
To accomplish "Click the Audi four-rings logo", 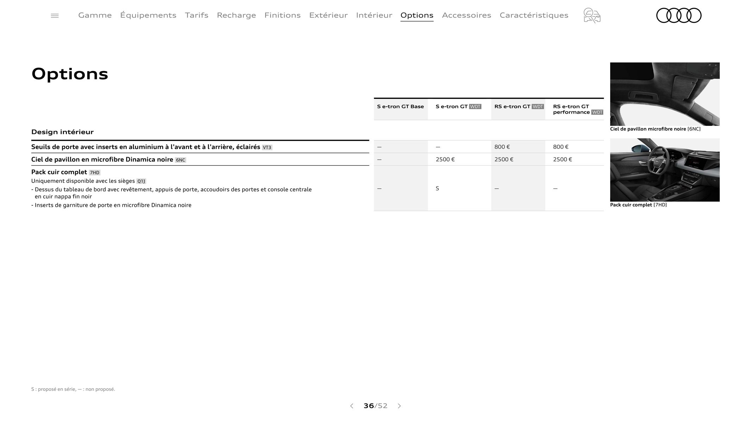I will (678, 15).
